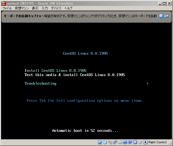
Task: Click the audio status icon
Action: 110,142
